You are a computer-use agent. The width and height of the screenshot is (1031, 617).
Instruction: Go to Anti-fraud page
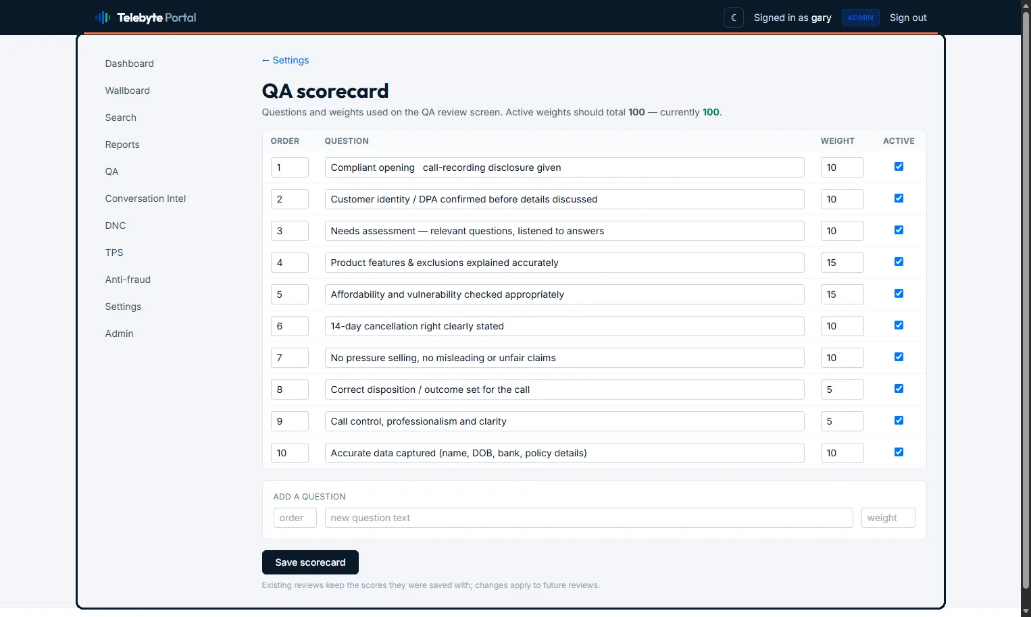pos(128,279)
